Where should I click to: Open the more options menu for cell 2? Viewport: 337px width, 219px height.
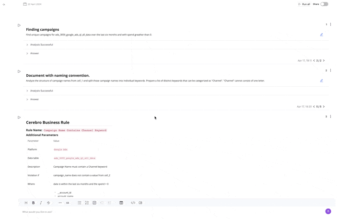(x=330, y=70)
